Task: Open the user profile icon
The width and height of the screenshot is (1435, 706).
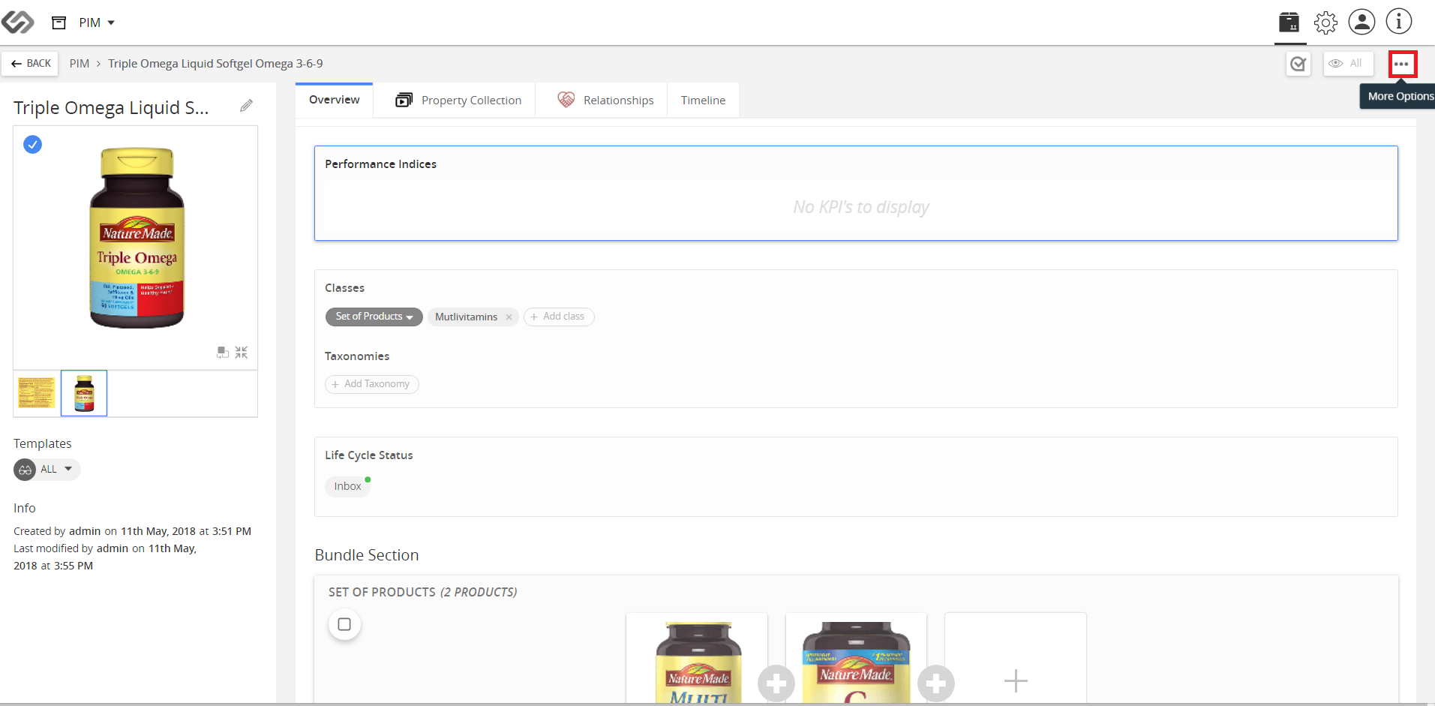Action: point(1361,22)
